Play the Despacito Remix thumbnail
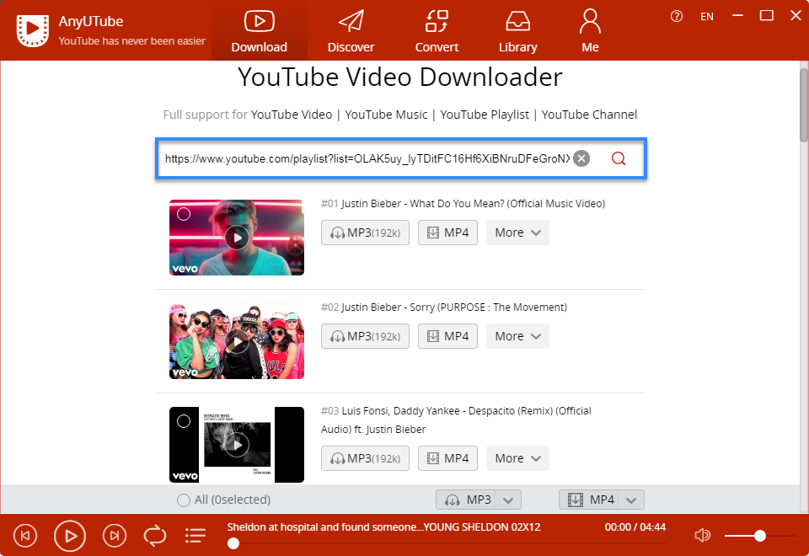 (237, 445)
